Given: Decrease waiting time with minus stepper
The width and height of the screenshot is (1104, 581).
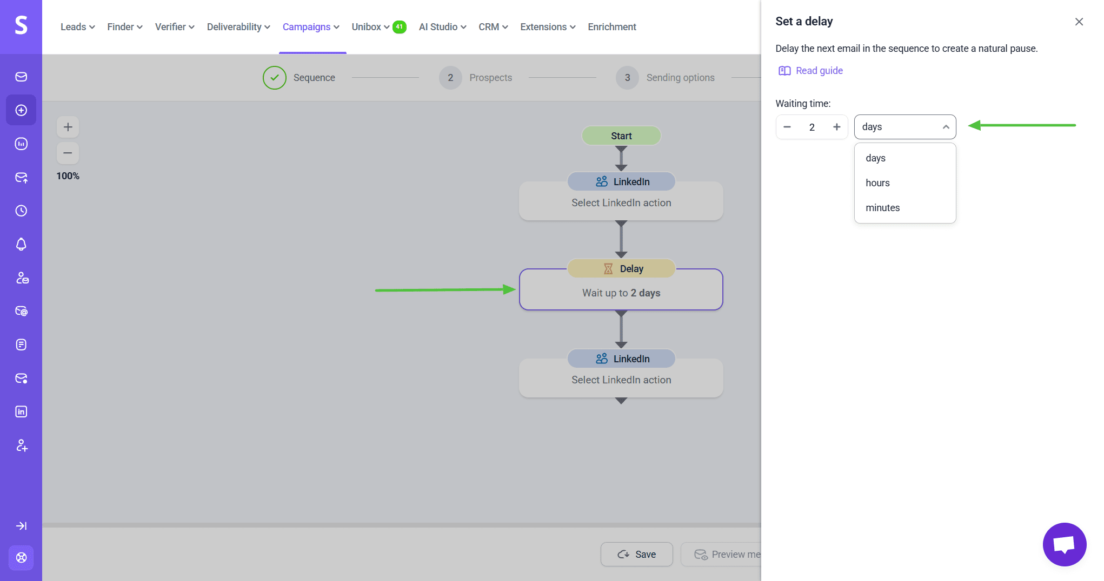Looking at the screenshot, I should (787, 127).
